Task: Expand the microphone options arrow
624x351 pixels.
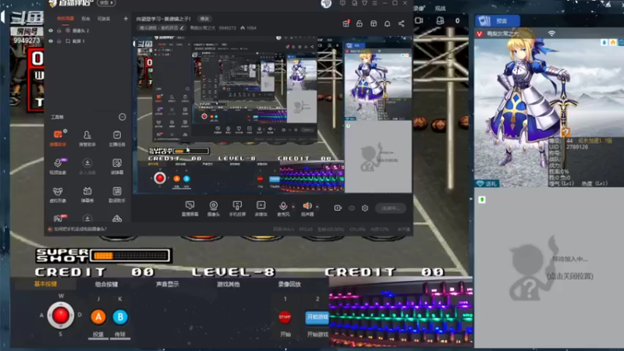Action: click(x=293, y=207)
